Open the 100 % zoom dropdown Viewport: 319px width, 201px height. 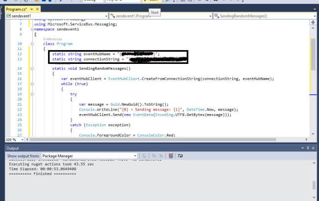[22, 140]
